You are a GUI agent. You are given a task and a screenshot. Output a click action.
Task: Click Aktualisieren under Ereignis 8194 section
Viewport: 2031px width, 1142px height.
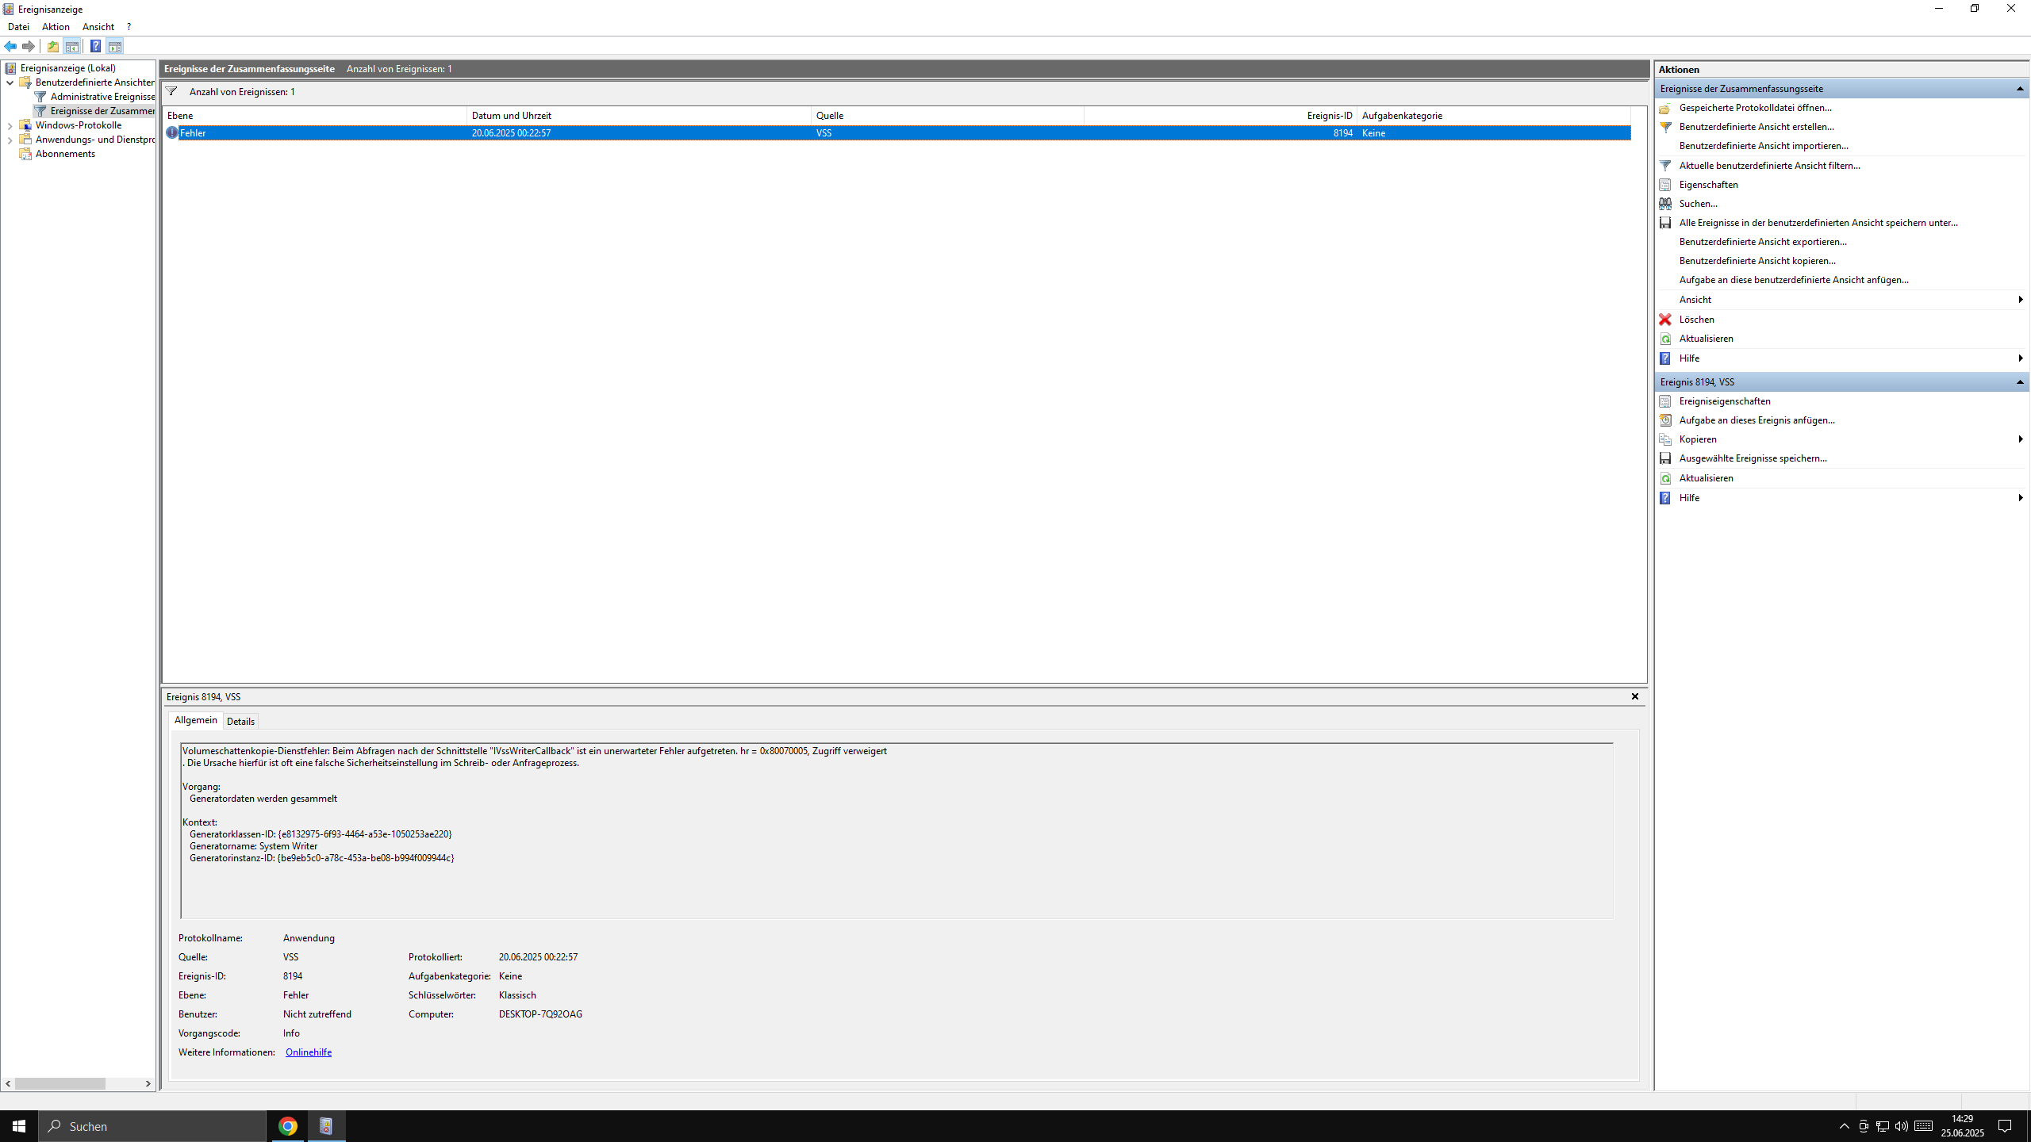coord(1706,478)
